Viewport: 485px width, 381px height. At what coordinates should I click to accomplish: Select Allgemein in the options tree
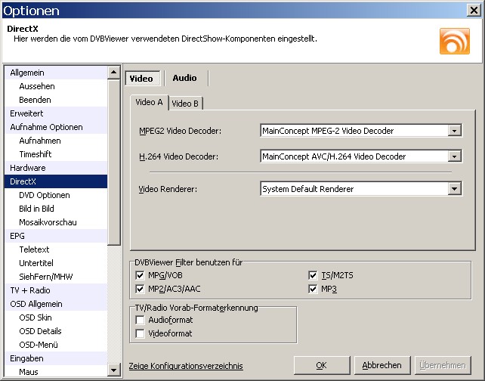tap(56, 73)
